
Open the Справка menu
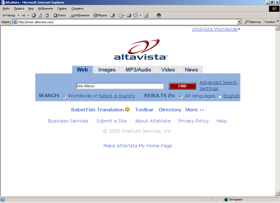(77, 8)
